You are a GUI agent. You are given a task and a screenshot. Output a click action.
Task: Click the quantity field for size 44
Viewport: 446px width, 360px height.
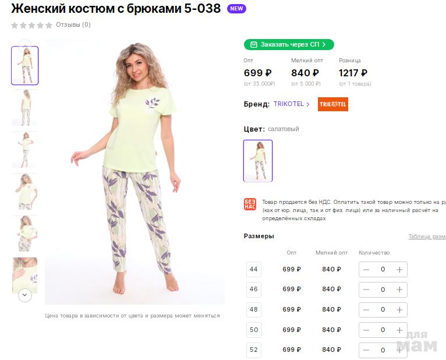pos(383,270)
